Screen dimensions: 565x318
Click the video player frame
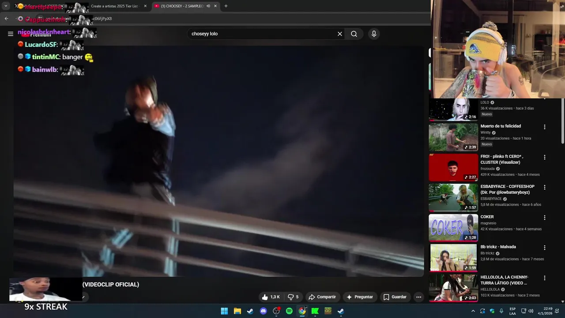click(x=218, y=161)
